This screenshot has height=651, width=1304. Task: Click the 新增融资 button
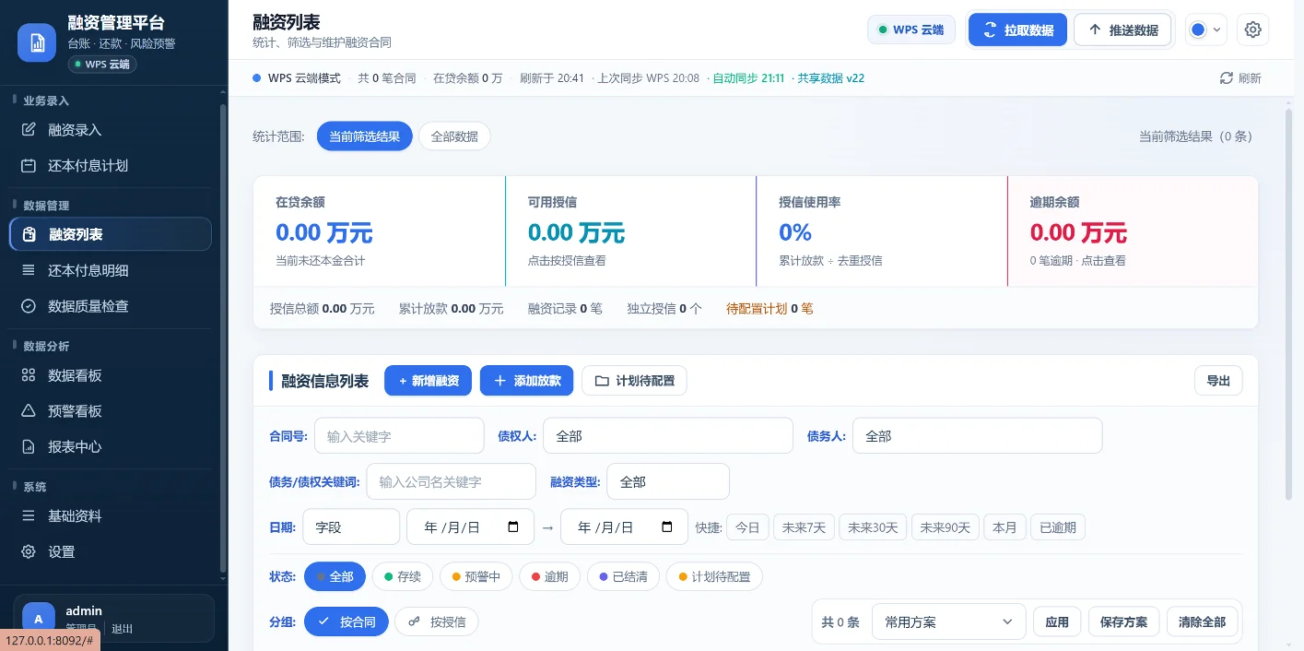(429, 381)
